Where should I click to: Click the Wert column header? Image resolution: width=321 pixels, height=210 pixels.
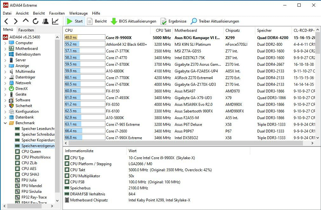point(188,151)
